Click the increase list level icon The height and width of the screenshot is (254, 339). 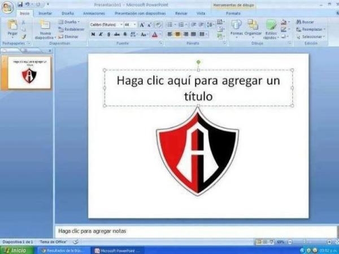(x=201, y=25)
